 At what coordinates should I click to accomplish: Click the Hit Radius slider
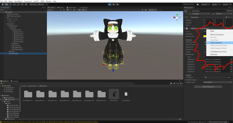tap(215, 77)
